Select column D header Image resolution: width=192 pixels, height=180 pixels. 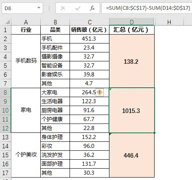[132, 22]
